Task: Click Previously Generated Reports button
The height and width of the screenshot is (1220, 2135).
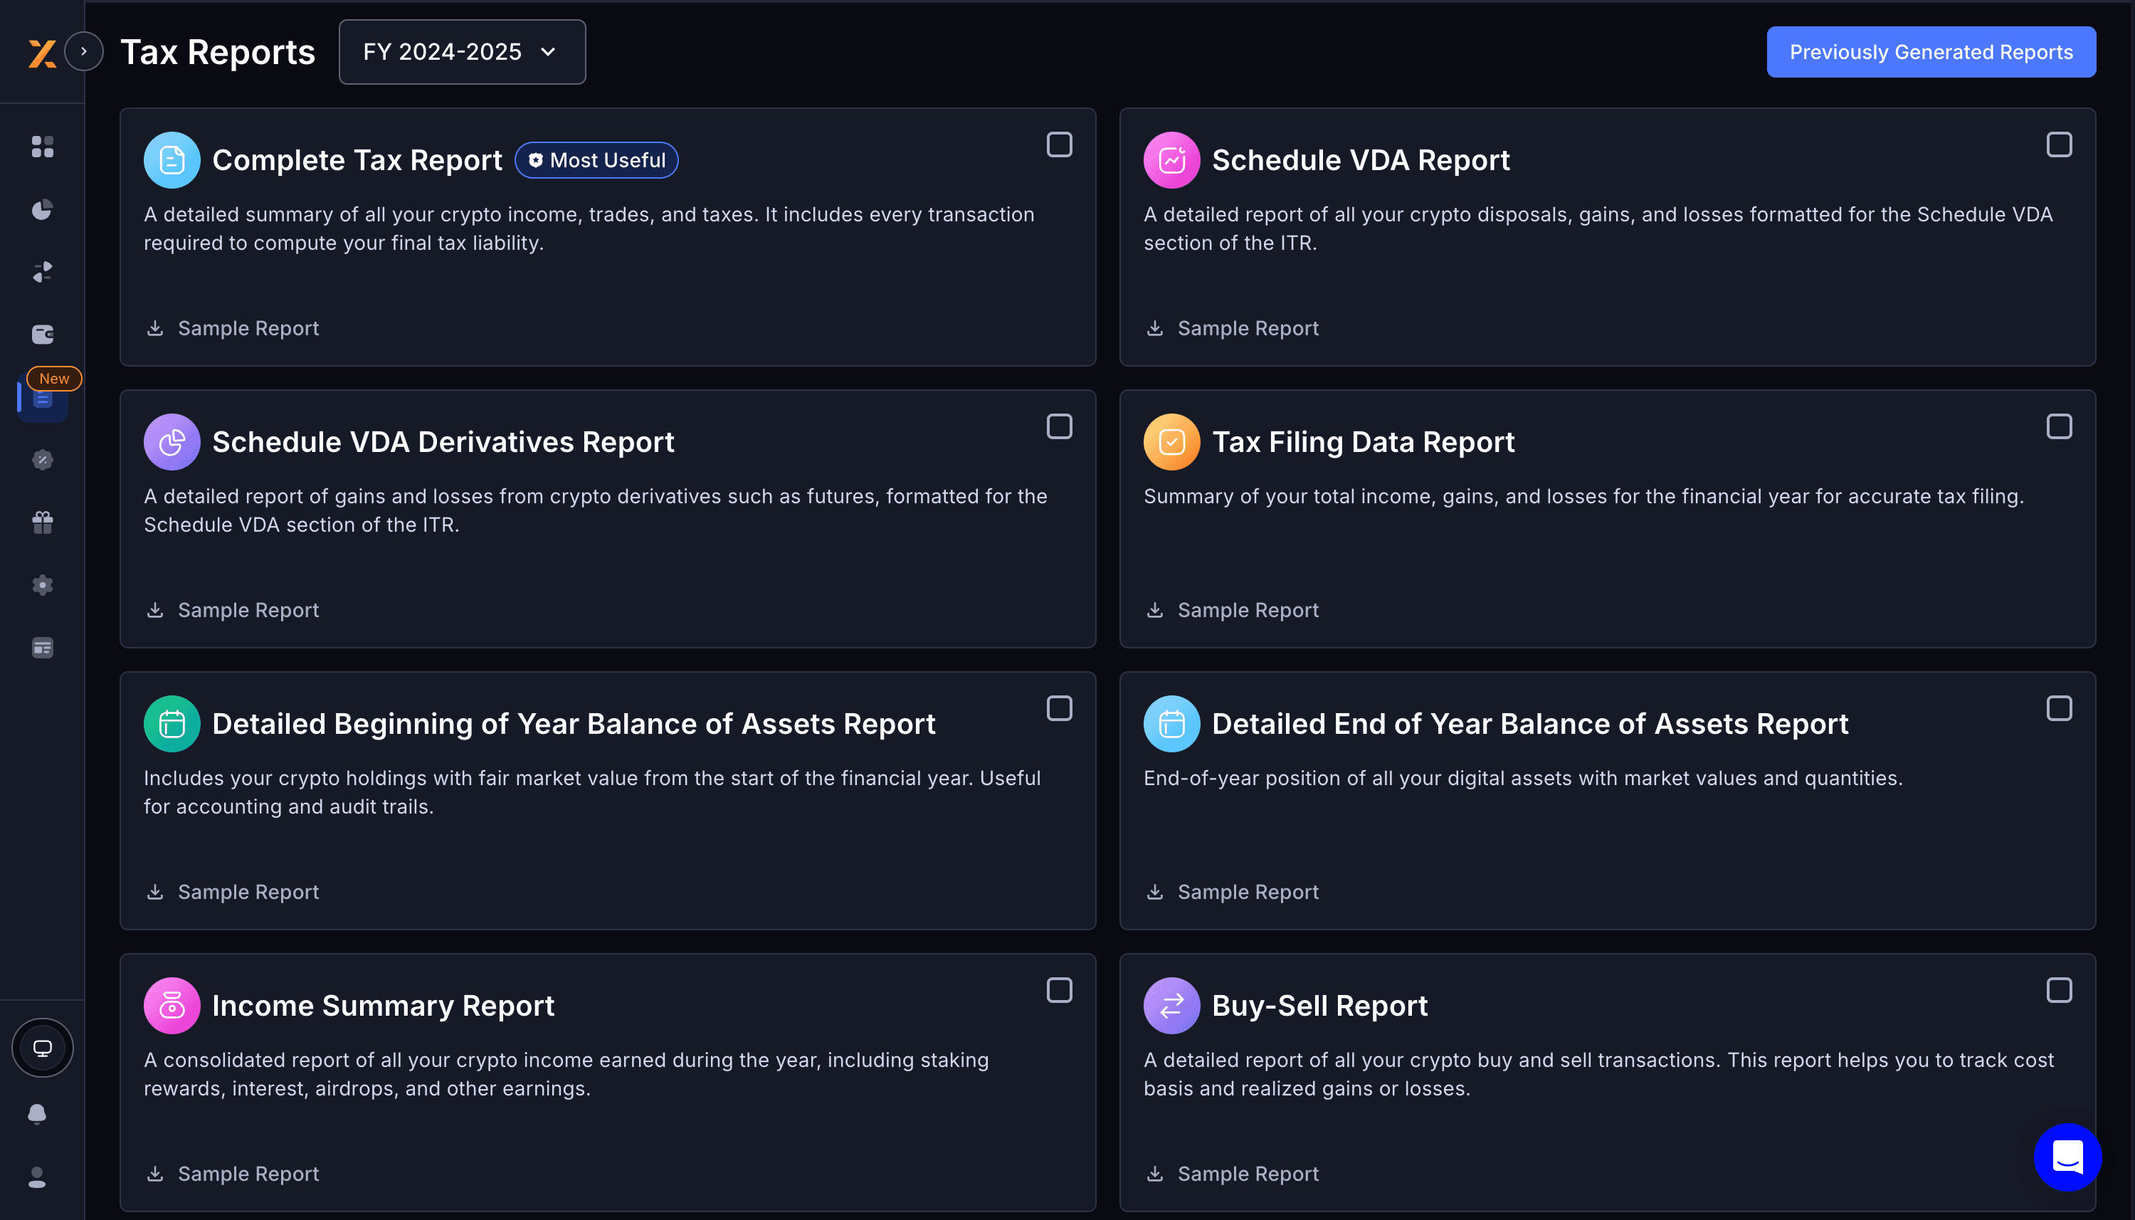Action: [x=1931, y=52]
